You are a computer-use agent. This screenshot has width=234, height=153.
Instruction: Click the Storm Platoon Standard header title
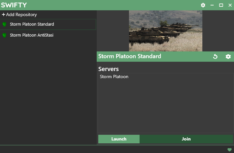130,56
